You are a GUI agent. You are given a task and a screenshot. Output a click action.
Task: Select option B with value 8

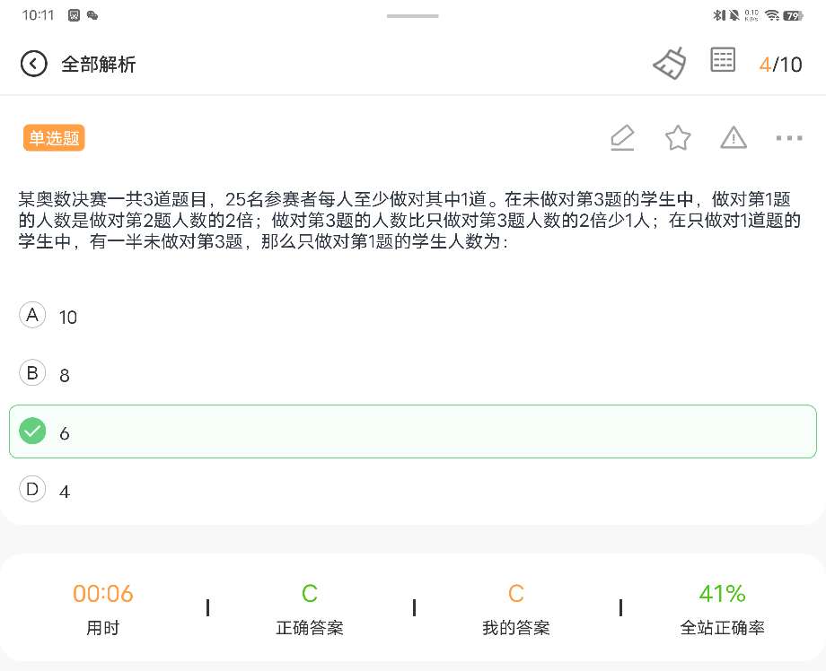click(x=412, y=374)
